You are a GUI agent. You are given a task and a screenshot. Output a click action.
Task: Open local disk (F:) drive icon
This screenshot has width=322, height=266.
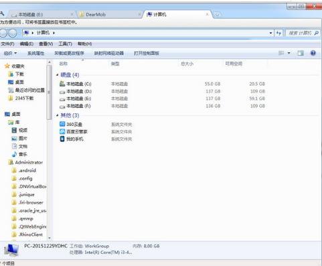click(62, 107)
